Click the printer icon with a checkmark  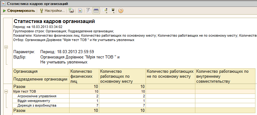click(71, 11)
